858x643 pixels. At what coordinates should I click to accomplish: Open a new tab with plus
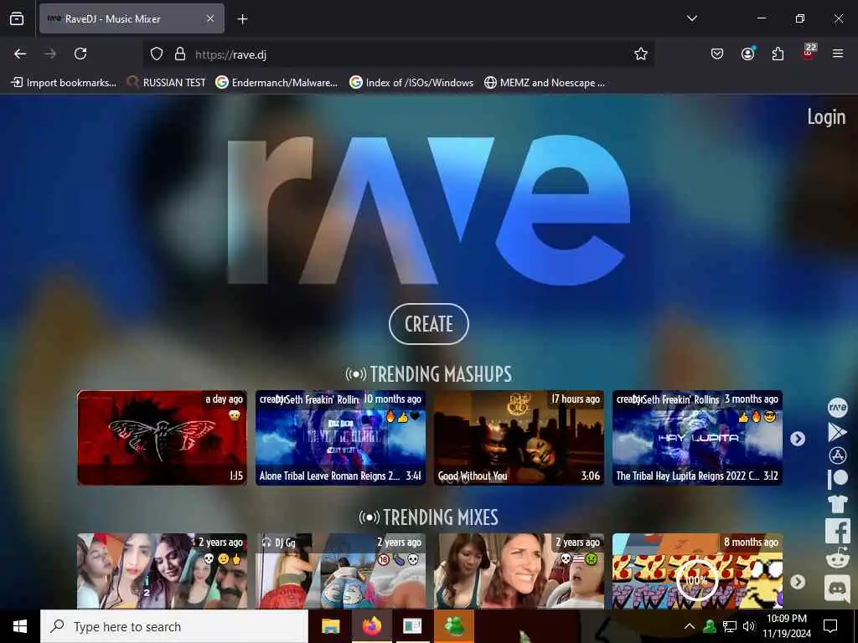(242, 19)
